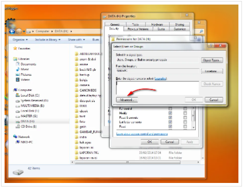Toggle the Read & execute Allow checkbox
Screen dimensions: 244x188
[170, 117]
